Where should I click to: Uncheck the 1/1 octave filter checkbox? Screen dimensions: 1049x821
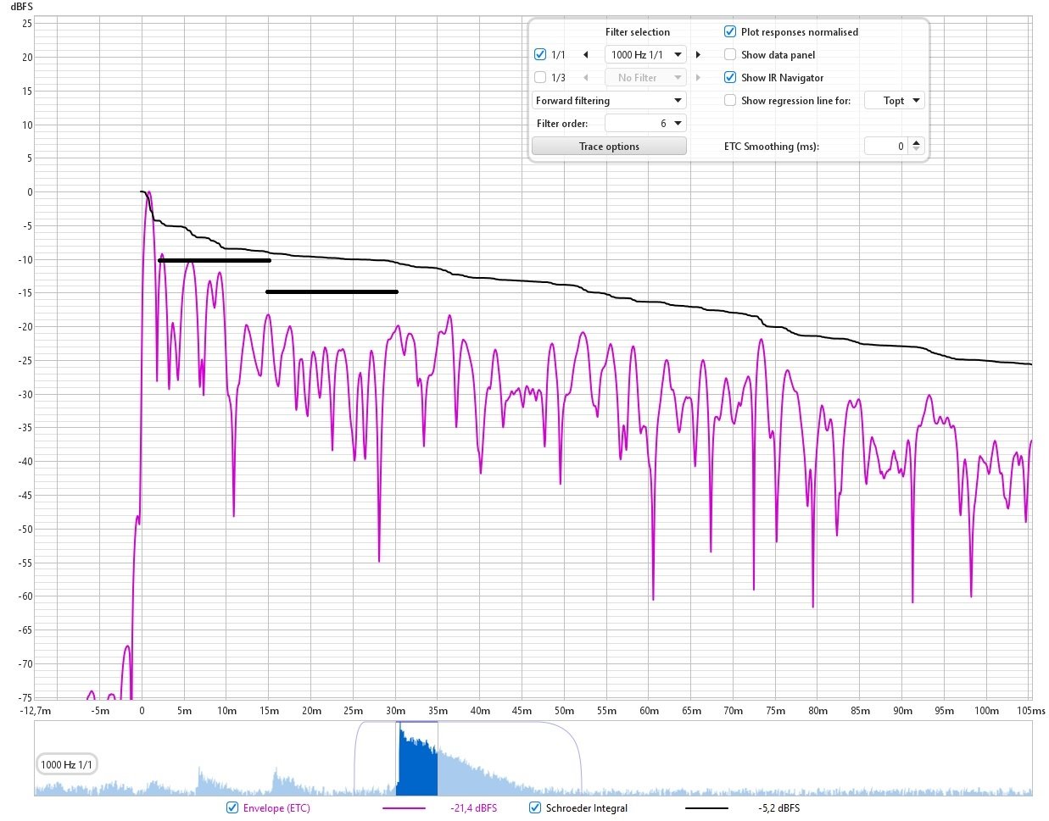tap(540, 55)
